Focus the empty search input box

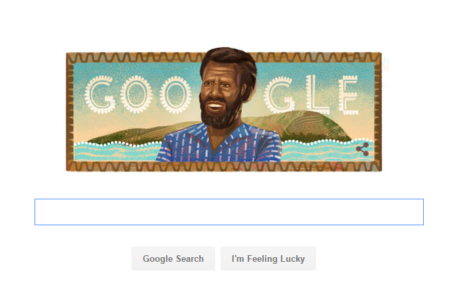pos(229,212)
